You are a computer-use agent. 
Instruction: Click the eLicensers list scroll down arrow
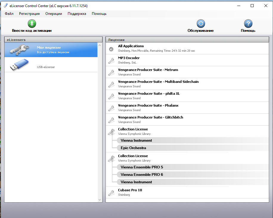point(100,200)
